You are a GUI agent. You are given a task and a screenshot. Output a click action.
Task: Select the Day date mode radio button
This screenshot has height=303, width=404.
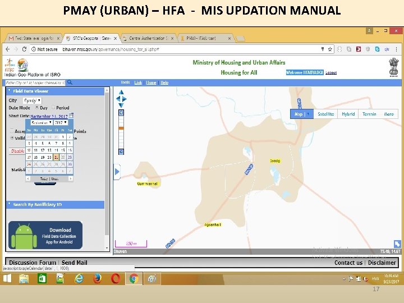pyautogui.click(x=37, y=107)
